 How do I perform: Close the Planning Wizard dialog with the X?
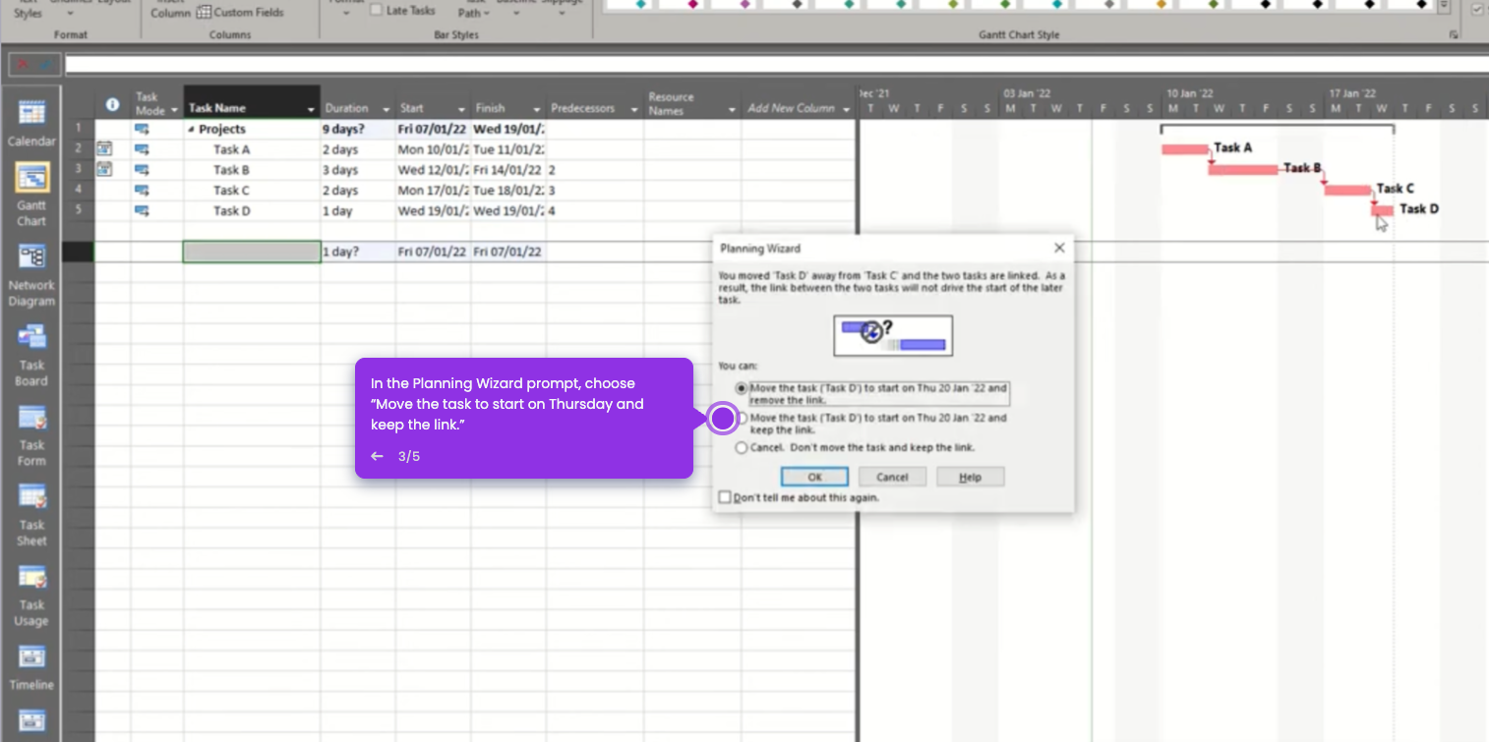coord(1059,249)
